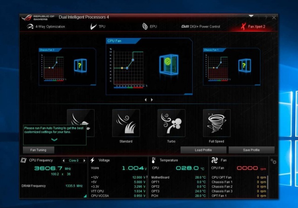Show the next fan with right arrow
Image resolution: width=298 pixels, height=208 pixels.
(152, 100)
